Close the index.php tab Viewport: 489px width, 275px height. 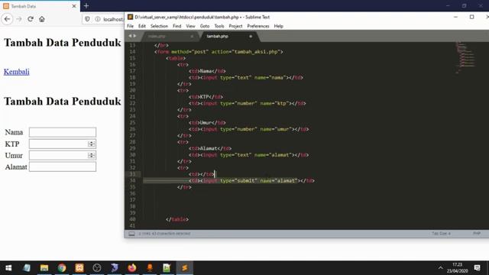click(x=192, y=37)
